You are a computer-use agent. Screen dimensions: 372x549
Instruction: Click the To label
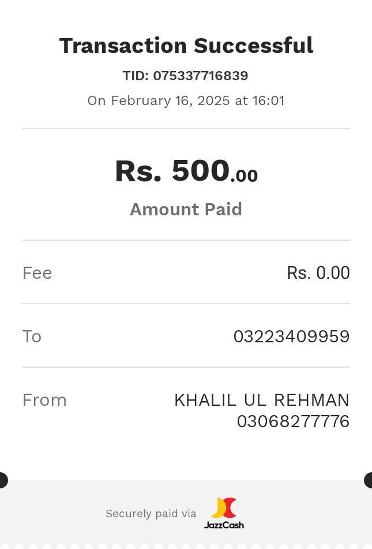pyautogui.click(x=32, y=337)
